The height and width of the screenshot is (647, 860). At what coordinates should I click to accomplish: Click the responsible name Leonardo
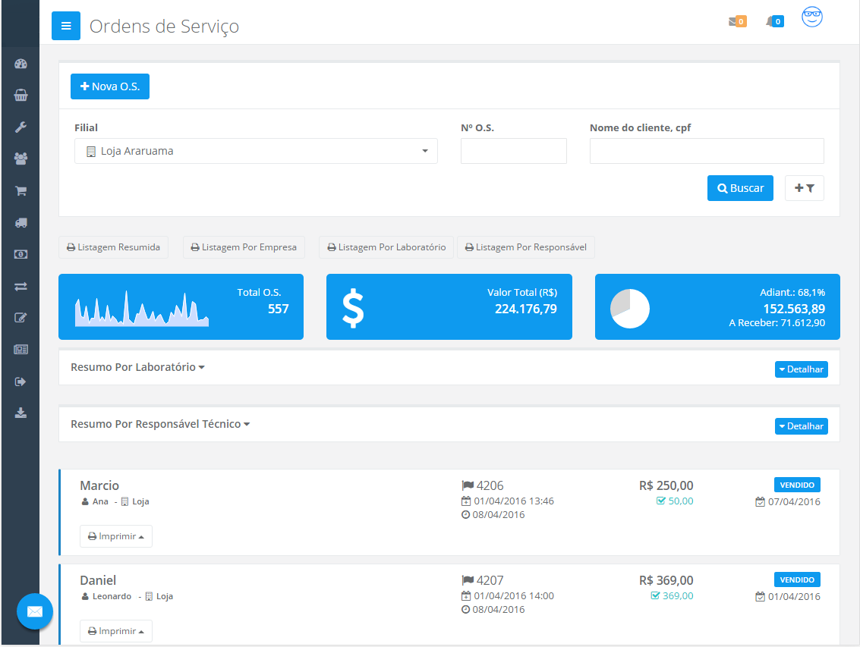[112, 596]
